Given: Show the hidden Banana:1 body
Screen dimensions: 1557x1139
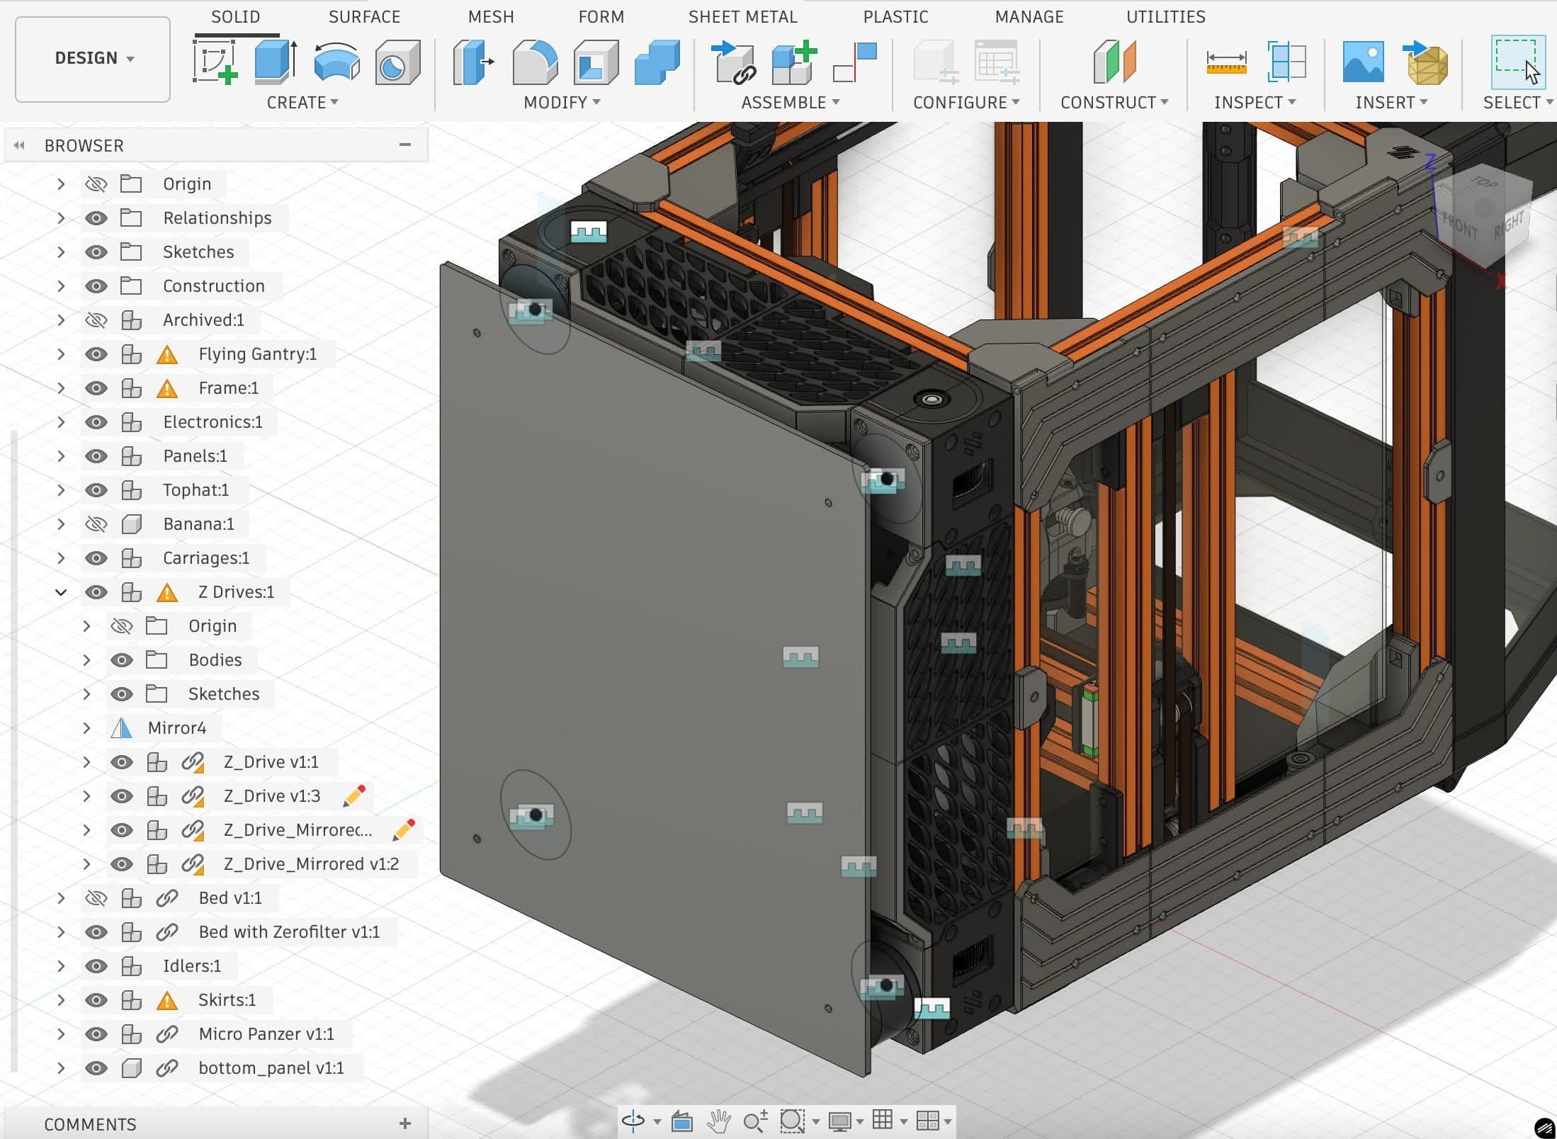Looking at the screenshot, I should click(96, 524).
